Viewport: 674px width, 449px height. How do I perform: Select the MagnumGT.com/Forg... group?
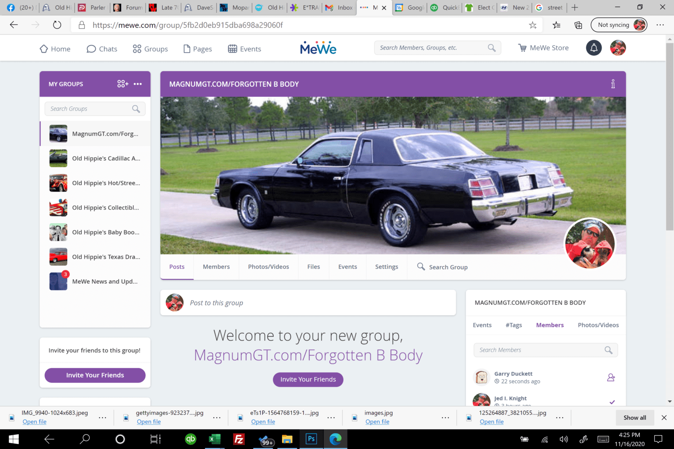click(x=95, y=134)
